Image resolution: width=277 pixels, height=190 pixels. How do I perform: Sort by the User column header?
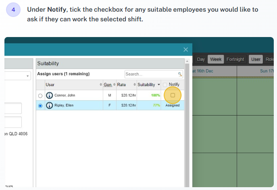[x=74, y=85]
